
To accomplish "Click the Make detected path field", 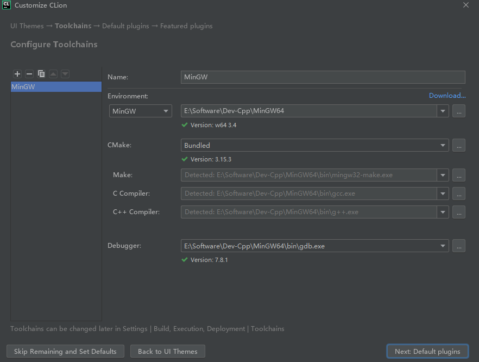I will [x=309, y=175].
